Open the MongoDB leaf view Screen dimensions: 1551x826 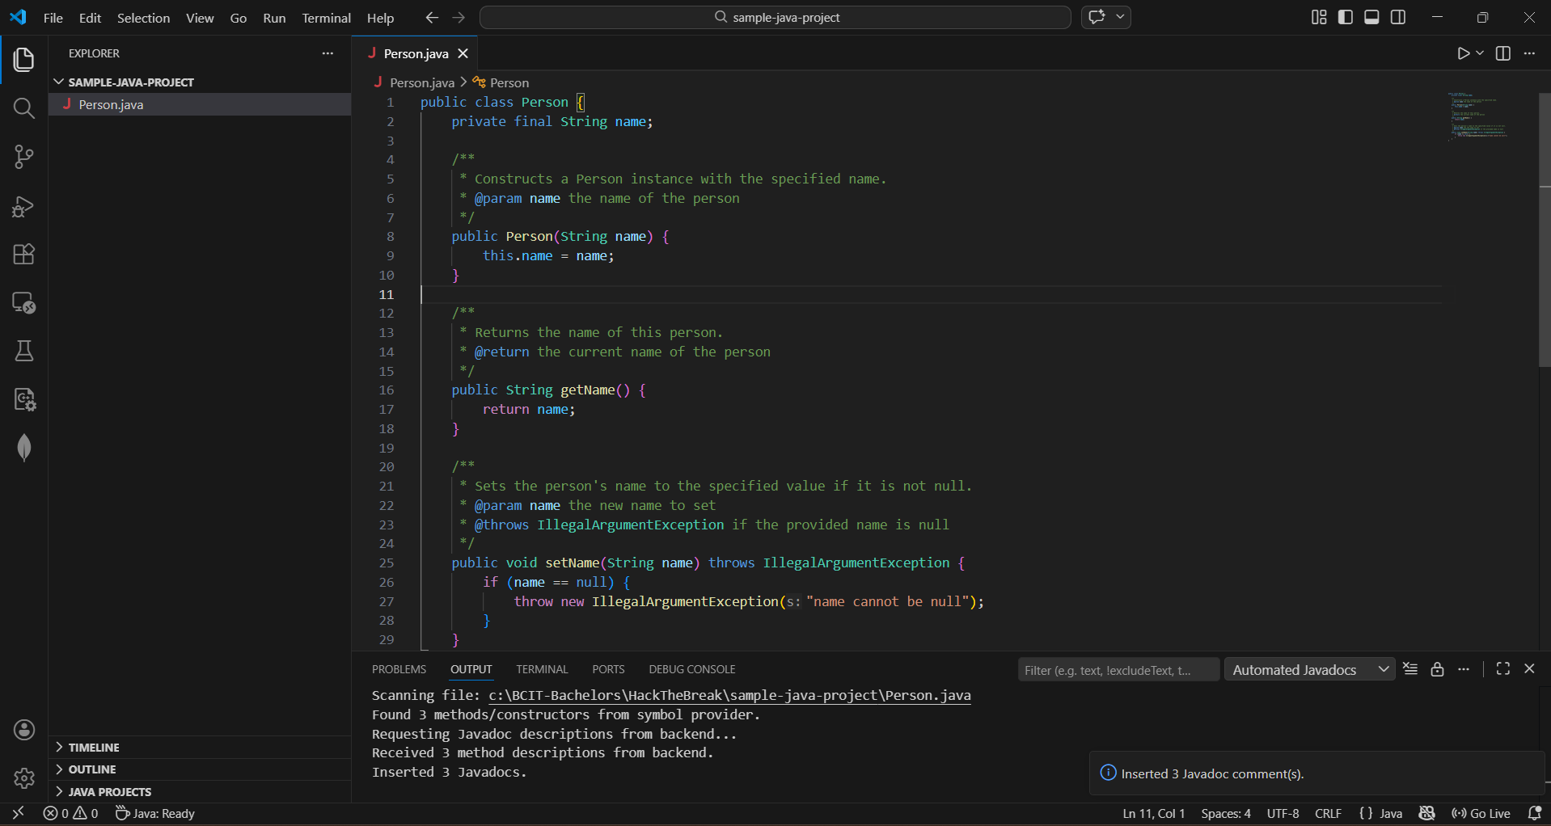click(24, 448)
